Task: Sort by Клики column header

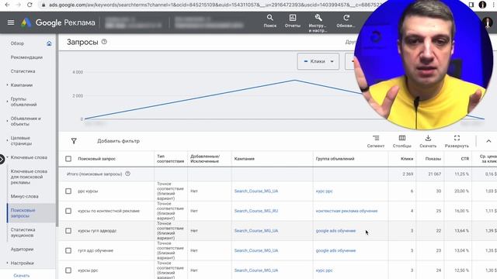Action: pos(407,159)
